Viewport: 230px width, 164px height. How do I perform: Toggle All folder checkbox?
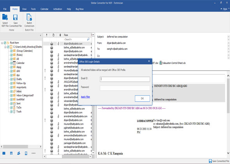(11, 59)
